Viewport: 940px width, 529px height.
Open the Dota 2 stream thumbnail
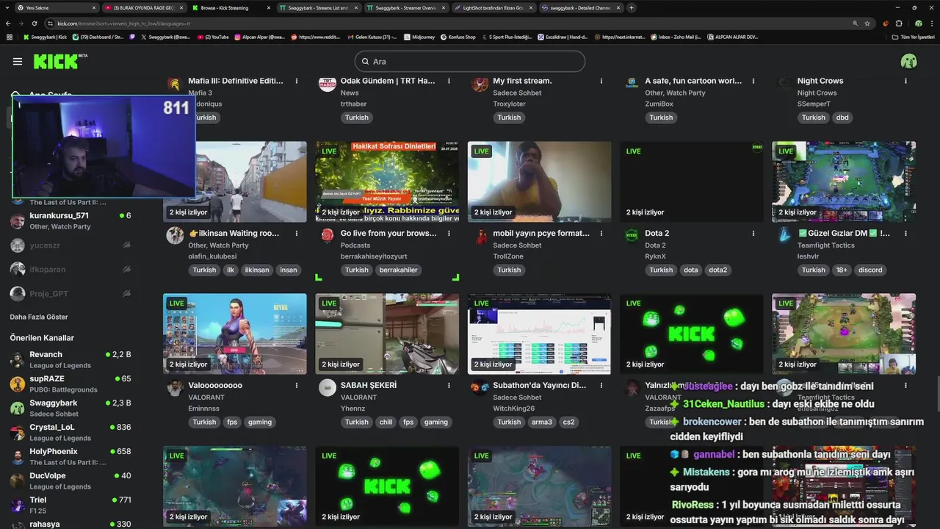692,182
